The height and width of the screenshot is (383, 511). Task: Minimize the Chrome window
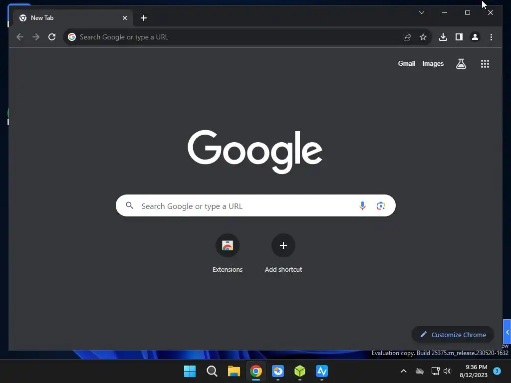445,12
